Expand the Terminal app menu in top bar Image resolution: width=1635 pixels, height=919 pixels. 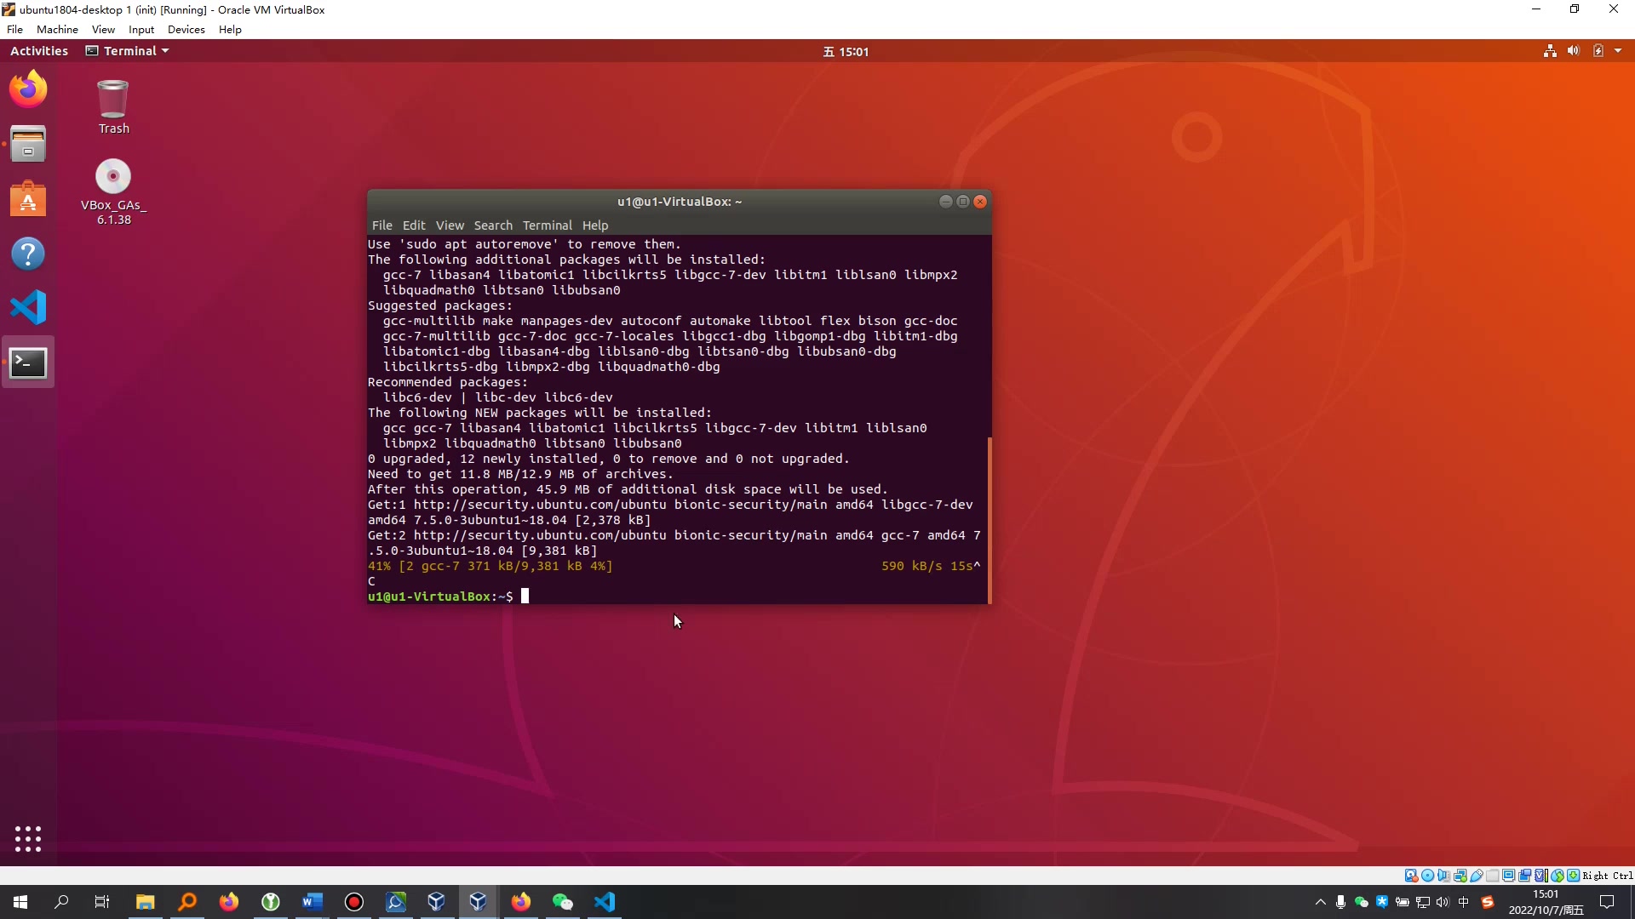point(128,51)
